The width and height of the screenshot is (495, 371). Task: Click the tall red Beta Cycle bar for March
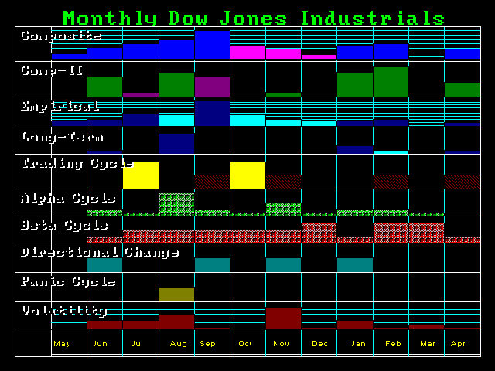[426, 233]
